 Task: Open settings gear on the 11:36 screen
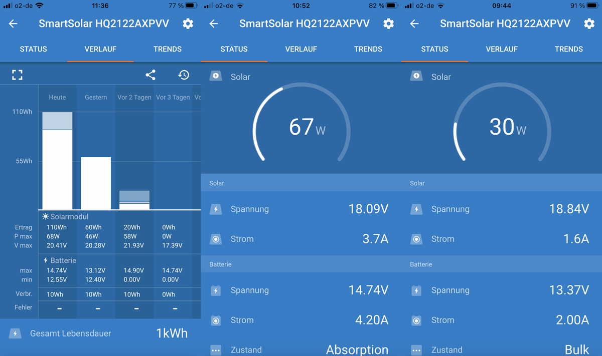(188, 24)
